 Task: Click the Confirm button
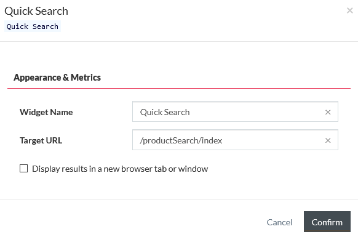pyautogui.click(x=327, y=222)
